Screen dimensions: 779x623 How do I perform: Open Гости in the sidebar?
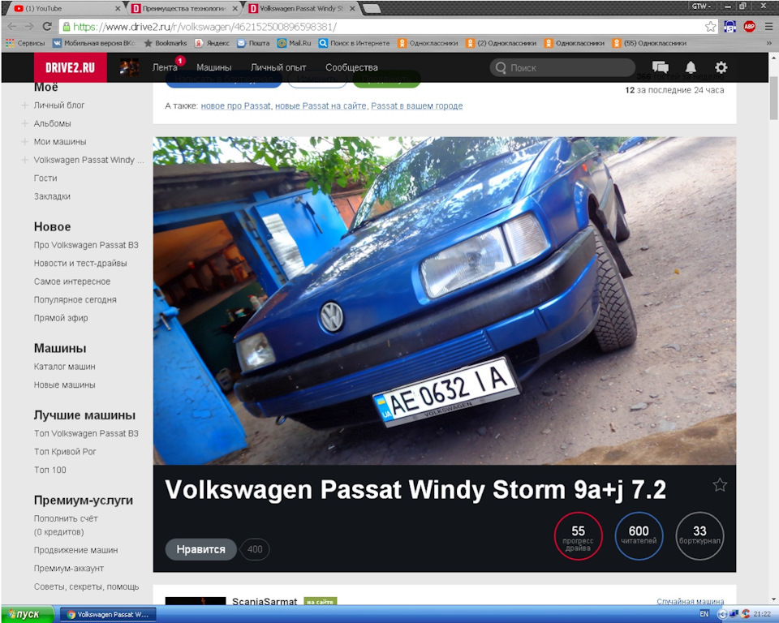45,178
